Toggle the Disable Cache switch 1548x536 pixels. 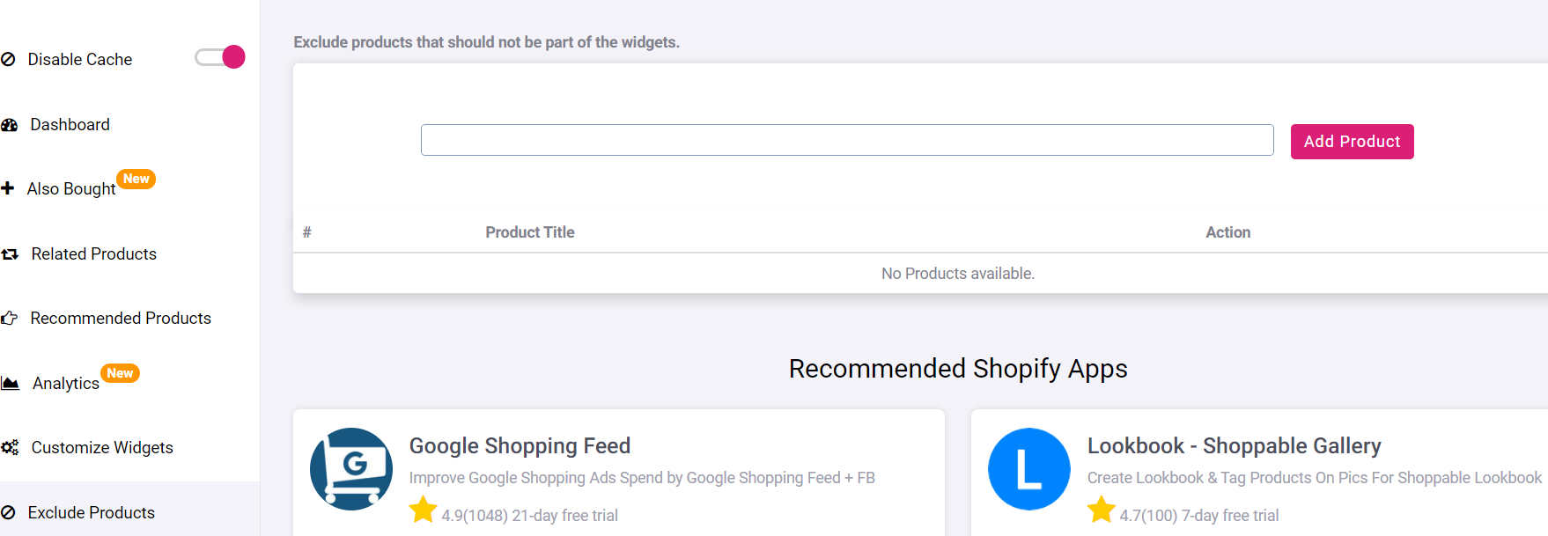click(x=220, y=57)
